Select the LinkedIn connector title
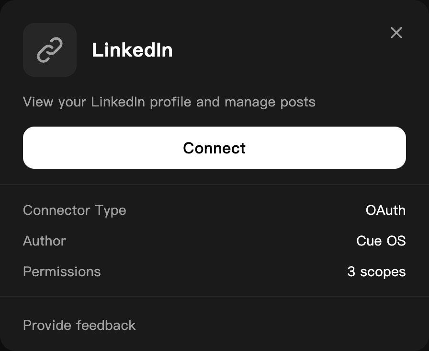This screenshot has height=351, width=429. 132,50
